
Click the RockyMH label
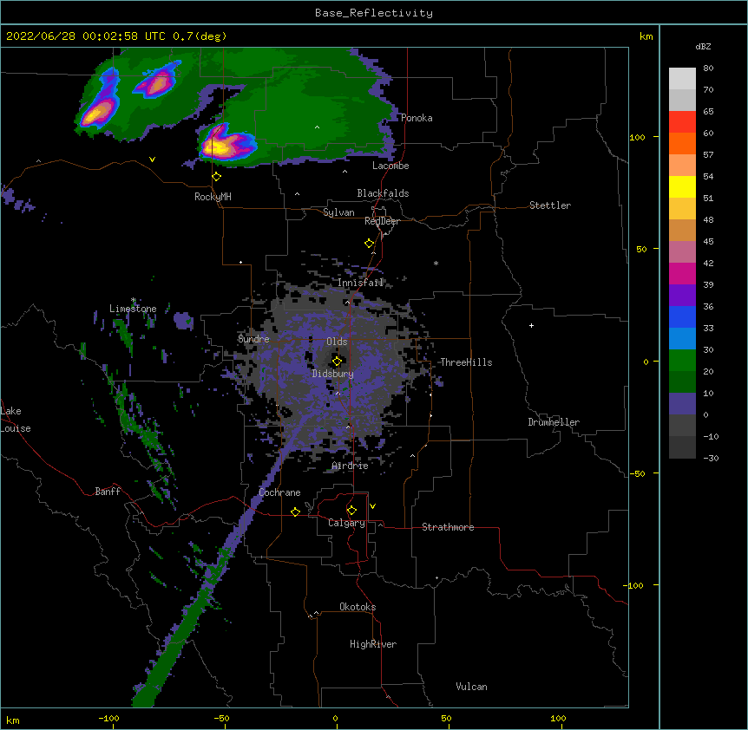(213, 197)
